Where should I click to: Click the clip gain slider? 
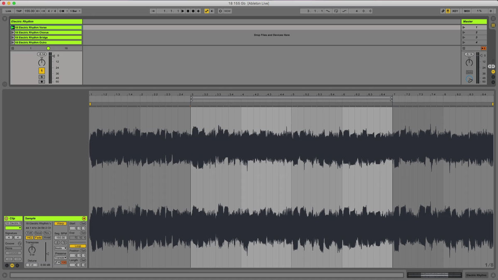46,253
